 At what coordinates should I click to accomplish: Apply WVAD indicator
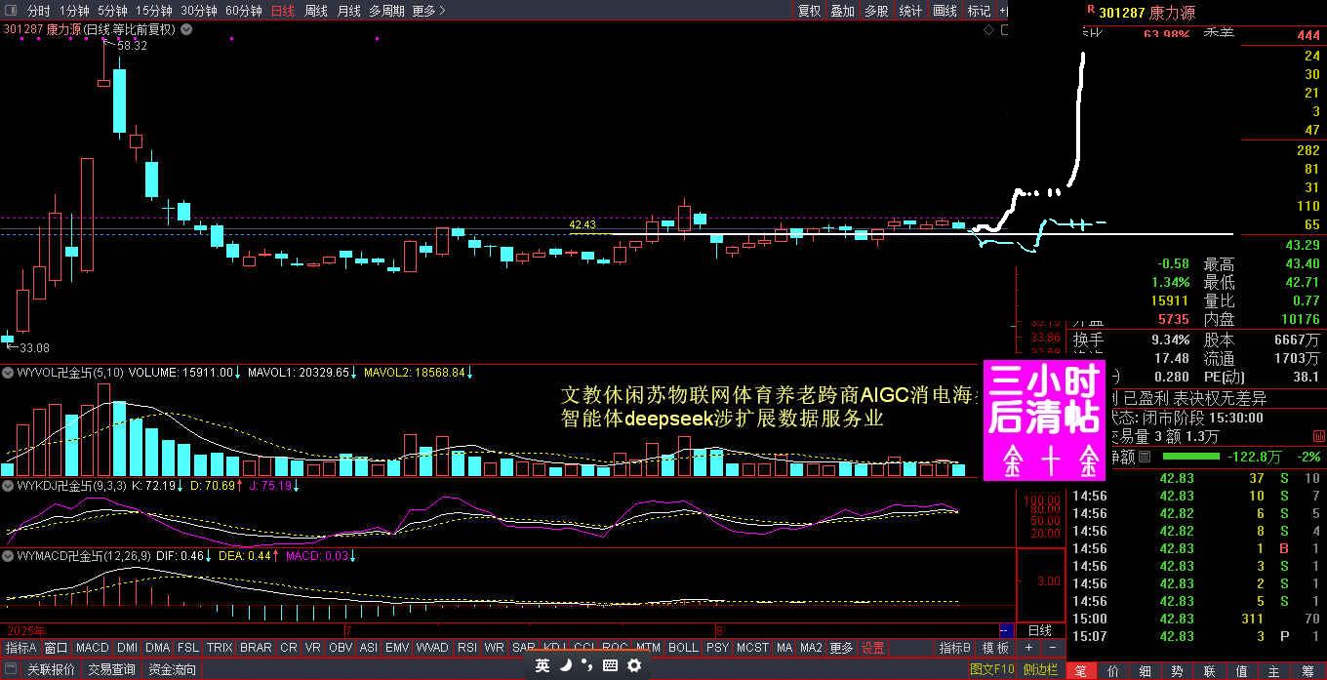pos(432,648)
